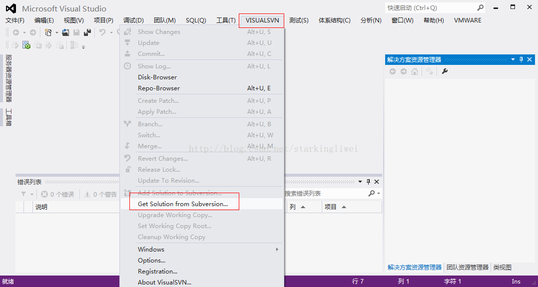Switch to 类视图 tab
Image resolution: width=538 pixels, height=287 pixels.
tap(503, 268)
